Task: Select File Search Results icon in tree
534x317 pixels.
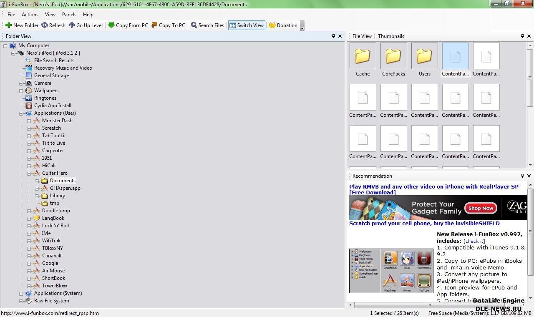Action: click(x=29, y=60)
